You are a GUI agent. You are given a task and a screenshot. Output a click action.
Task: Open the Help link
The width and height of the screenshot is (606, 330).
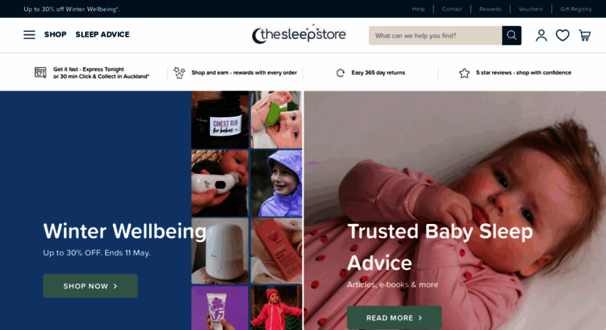coord(418,9)
